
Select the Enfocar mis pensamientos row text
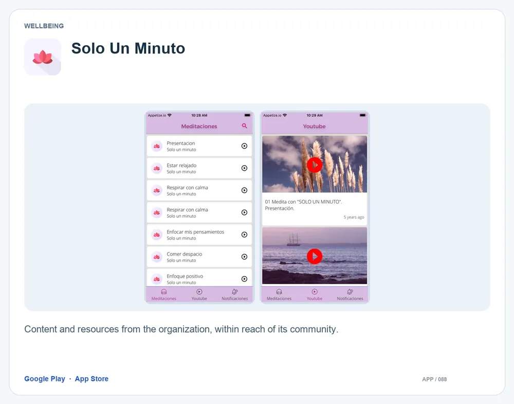pyautogui.click(x=195, y=235)
